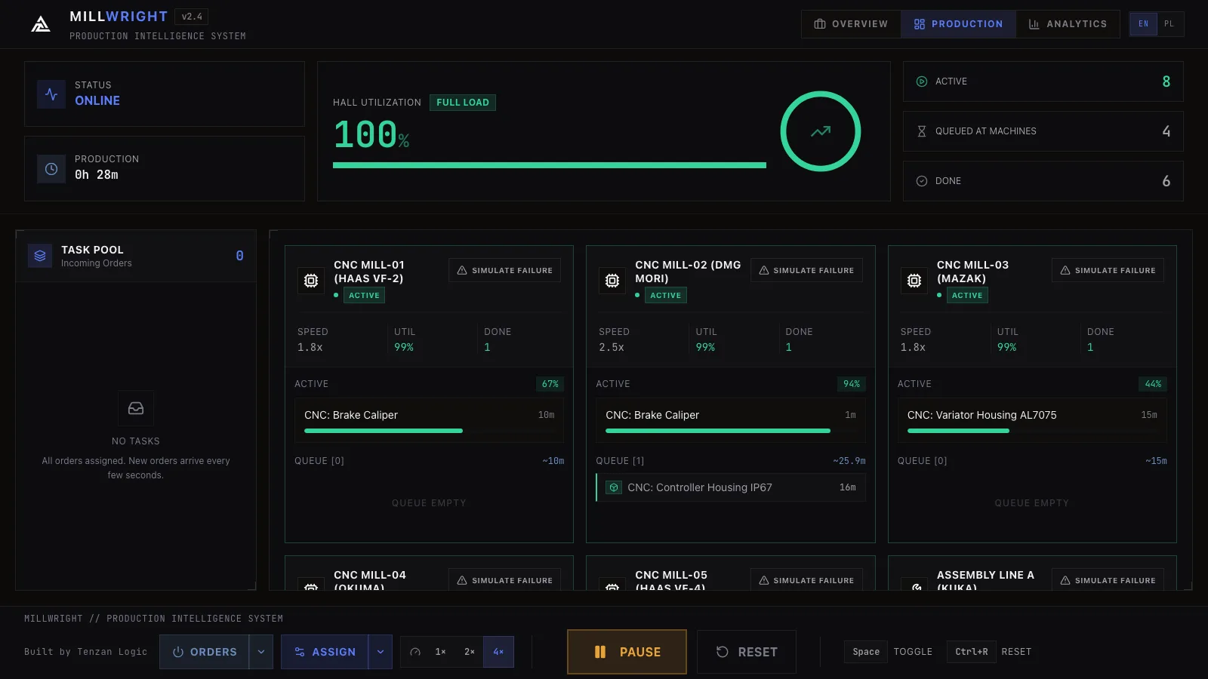Click the Task Pool layers icon
This screenshot has height=679, width=1208.
click(x=40, y=256)
